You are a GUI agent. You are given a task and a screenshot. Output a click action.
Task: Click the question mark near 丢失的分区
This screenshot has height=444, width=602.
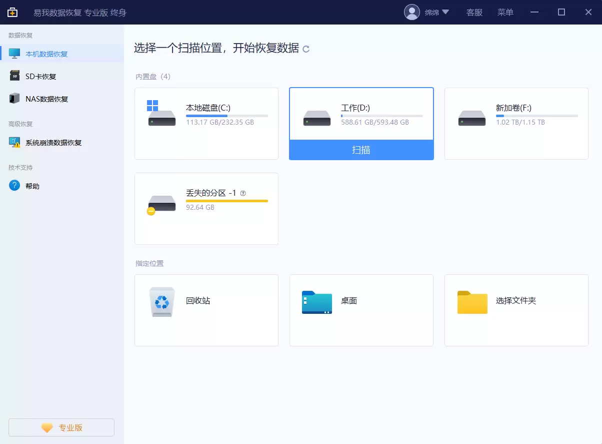click(243, 193)
